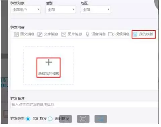Open the 性别 dropdown
This screenshot has width=161, height=127.
pyautogui.click(x=61, y=10)
